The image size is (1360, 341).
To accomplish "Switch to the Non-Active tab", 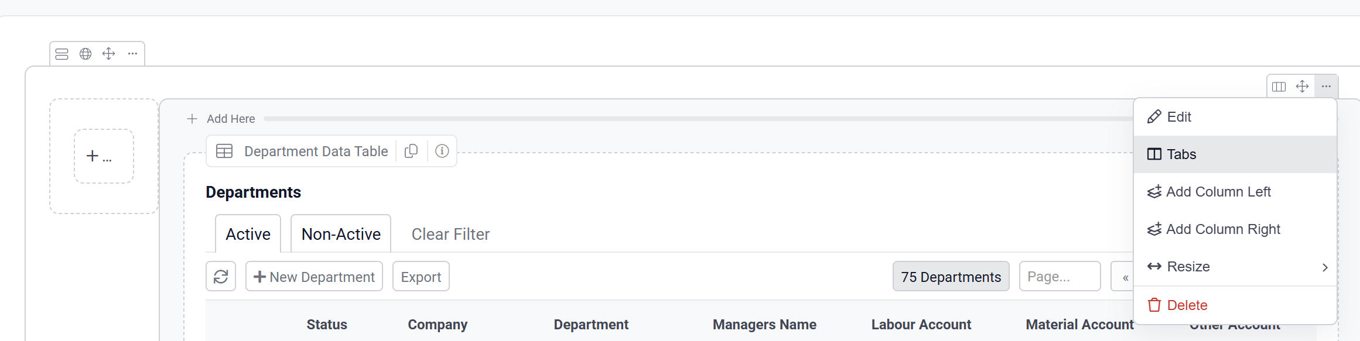I will tap(341, 234).
